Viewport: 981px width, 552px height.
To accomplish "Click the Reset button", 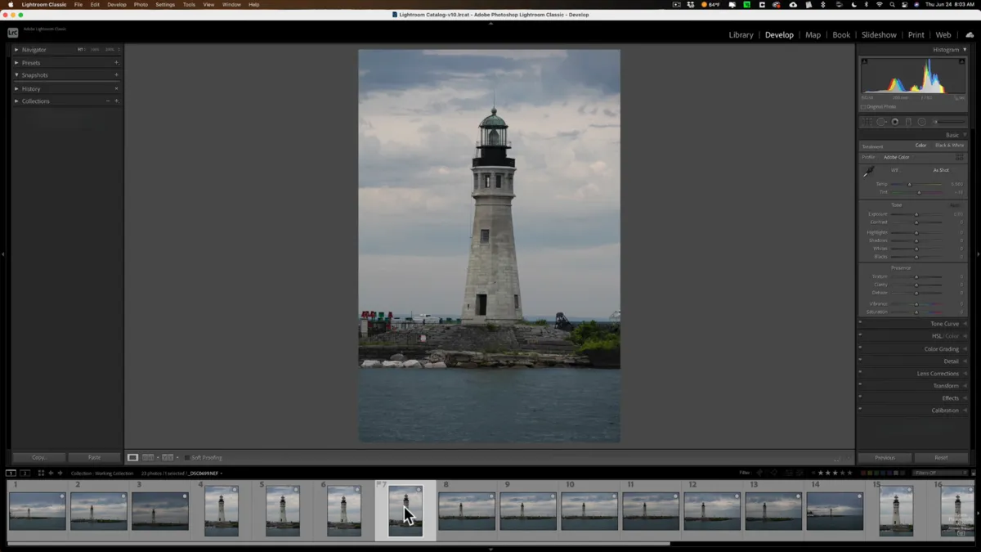I will click(941, 458).
